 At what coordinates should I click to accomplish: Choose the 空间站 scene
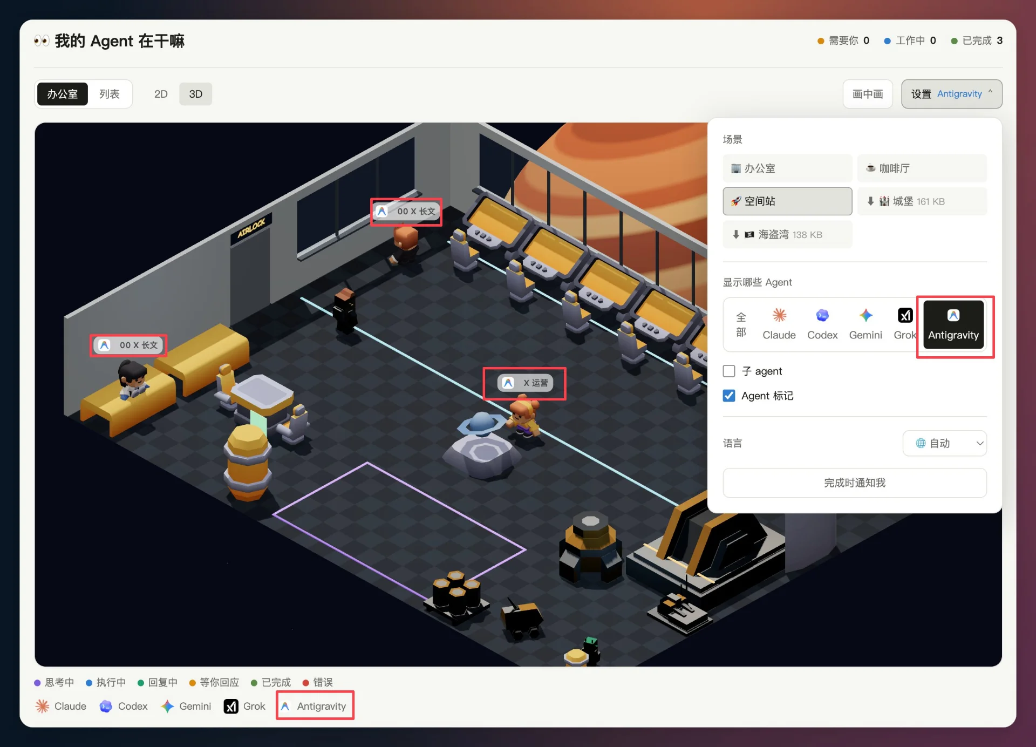[787, 201]
